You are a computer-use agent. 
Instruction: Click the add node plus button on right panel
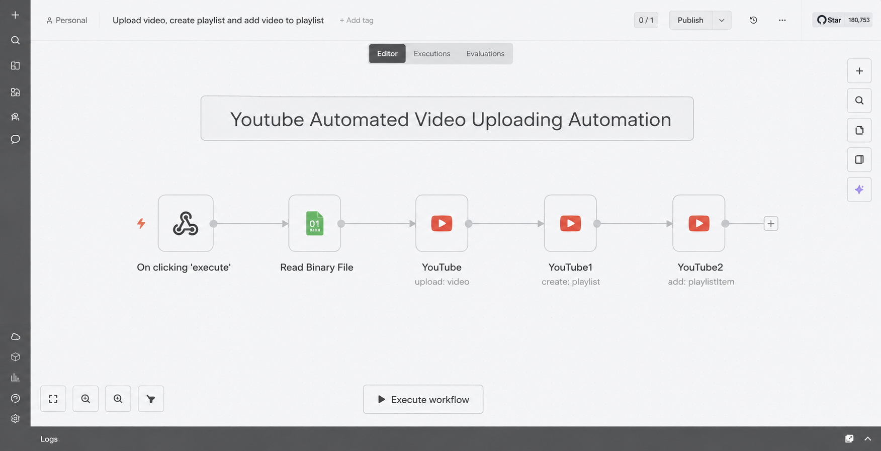pos(859,71)
